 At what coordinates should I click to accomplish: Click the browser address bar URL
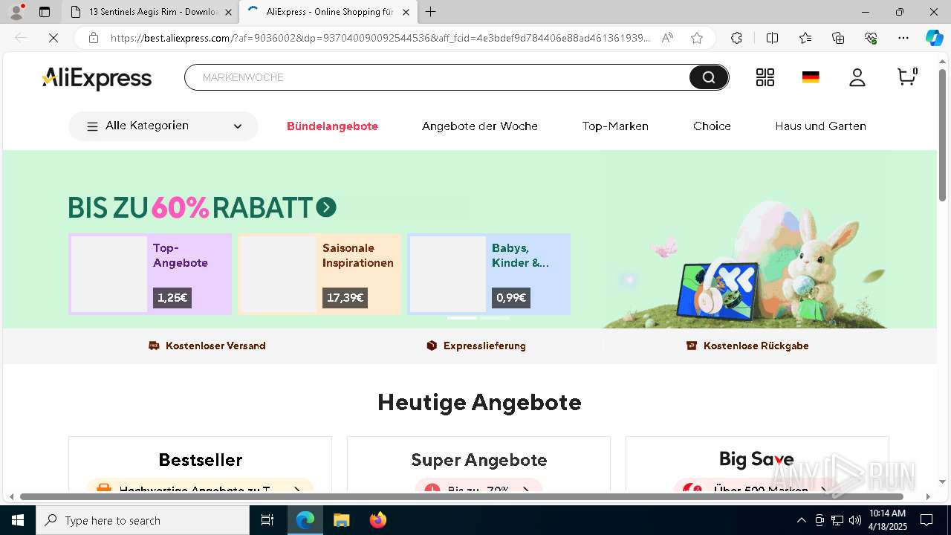pos(380,38)
